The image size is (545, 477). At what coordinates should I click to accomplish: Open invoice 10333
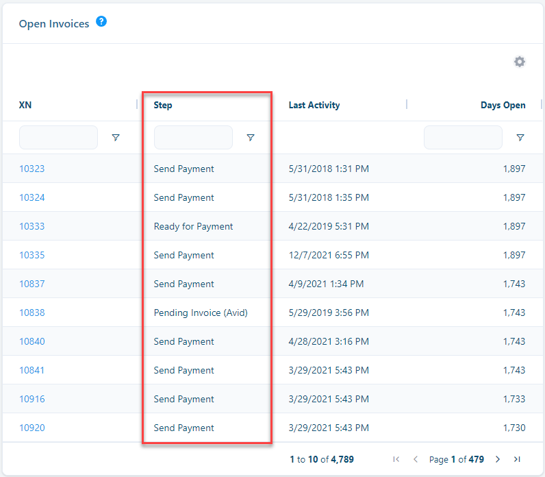click(32, 226)
